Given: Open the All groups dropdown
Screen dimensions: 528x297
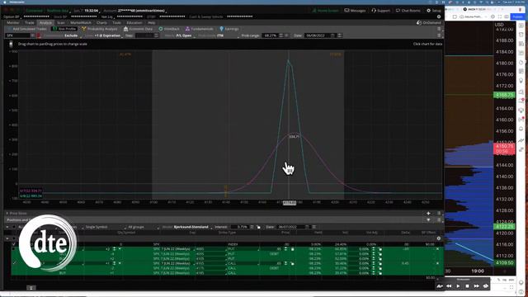Looking at the screenshot, I should coord(136,227).
